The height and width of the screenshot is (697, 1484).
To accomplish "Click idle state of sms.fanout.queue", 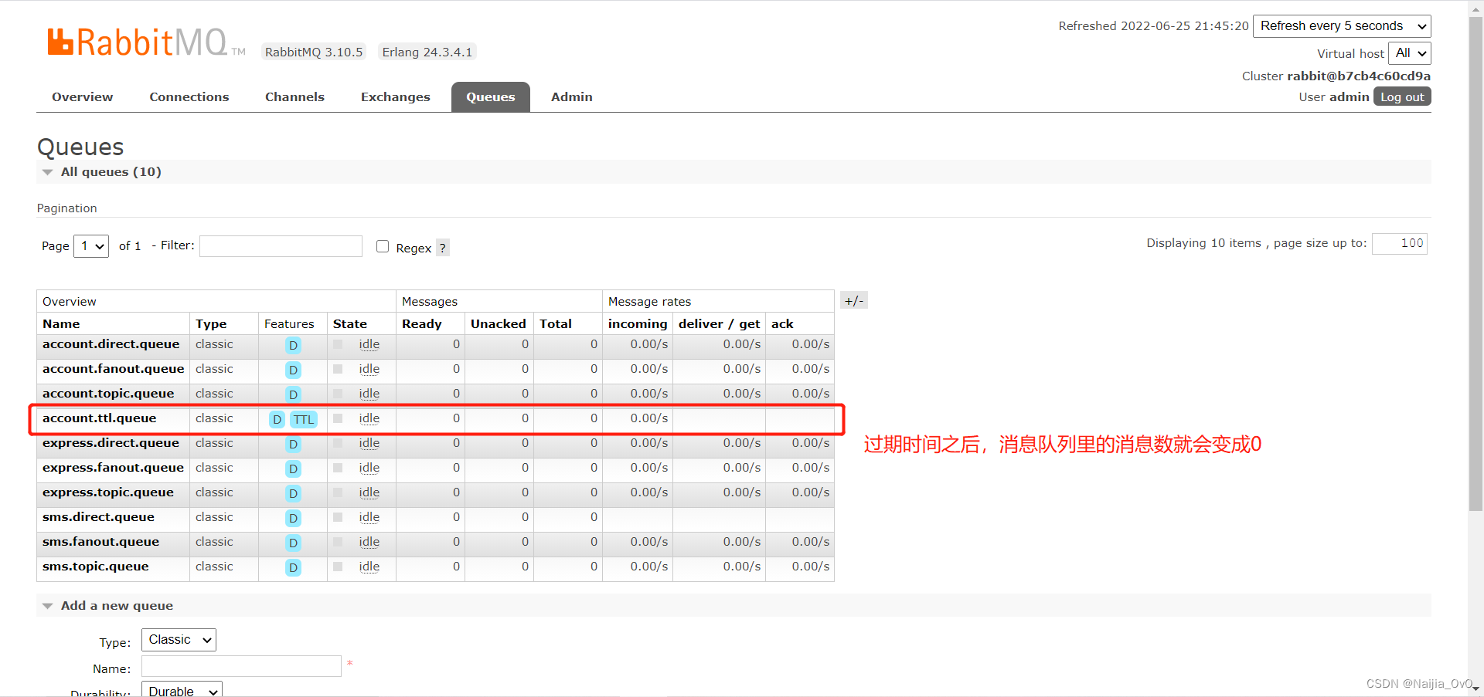I will [x=369, y=542].
